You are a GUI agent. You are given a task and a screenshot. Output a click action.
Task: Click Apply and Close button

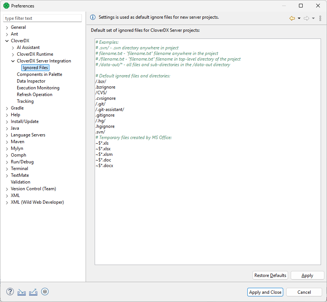coord(265,292)
